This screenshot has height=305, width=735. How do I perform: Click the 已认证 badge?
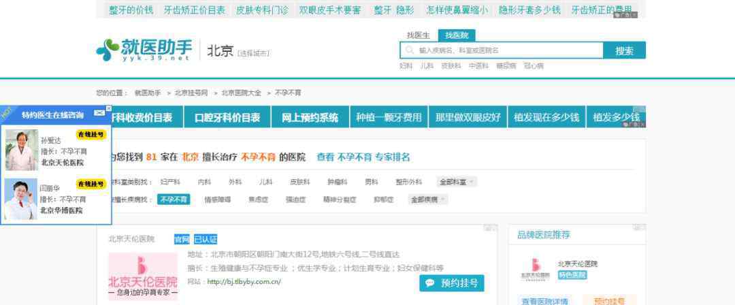click(206, 240)
